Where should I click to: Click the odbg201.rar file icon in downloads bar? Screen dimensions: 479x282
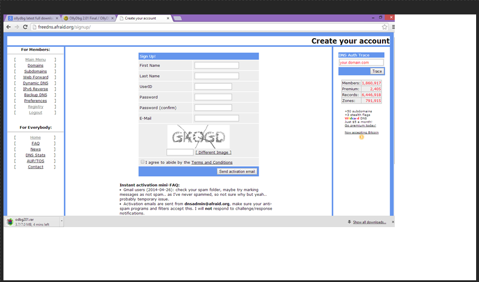click(x=10, y=222)
